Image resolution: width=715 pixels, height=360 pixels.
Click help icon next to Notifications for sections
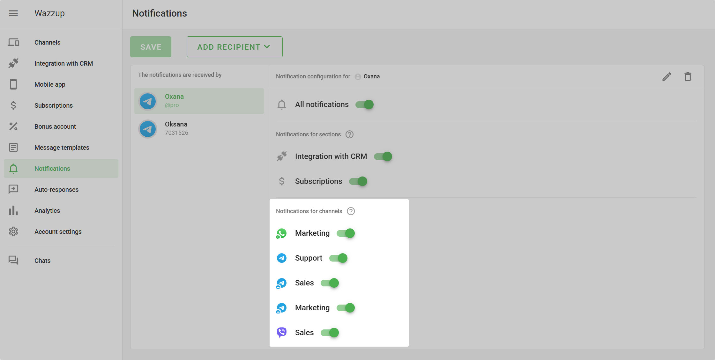350,134
